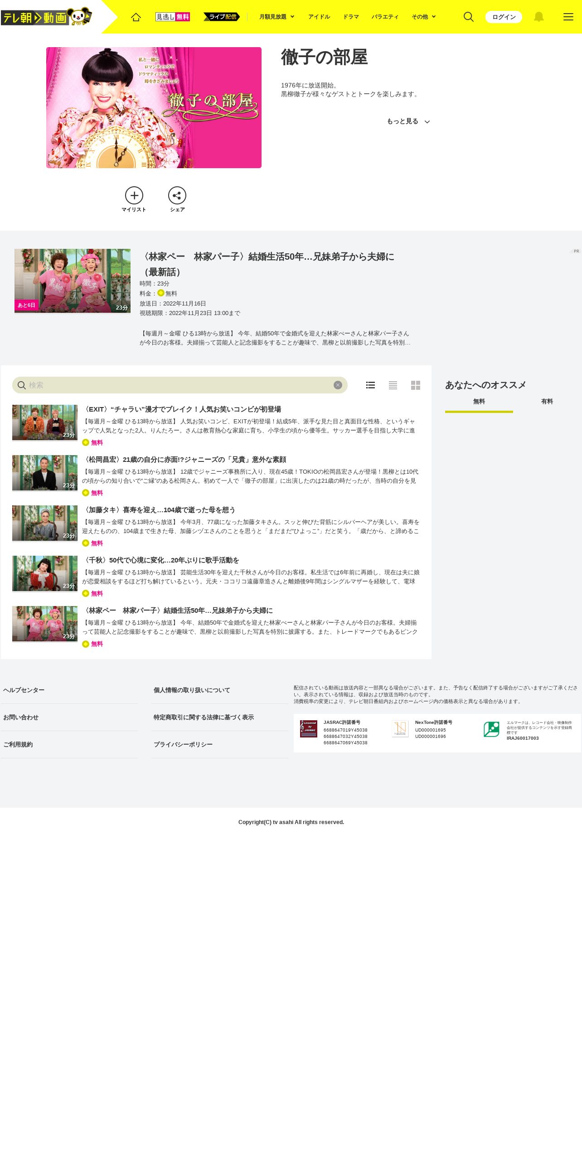Go to home via house icon
The image size is (582, 1164).
point(136,17)
